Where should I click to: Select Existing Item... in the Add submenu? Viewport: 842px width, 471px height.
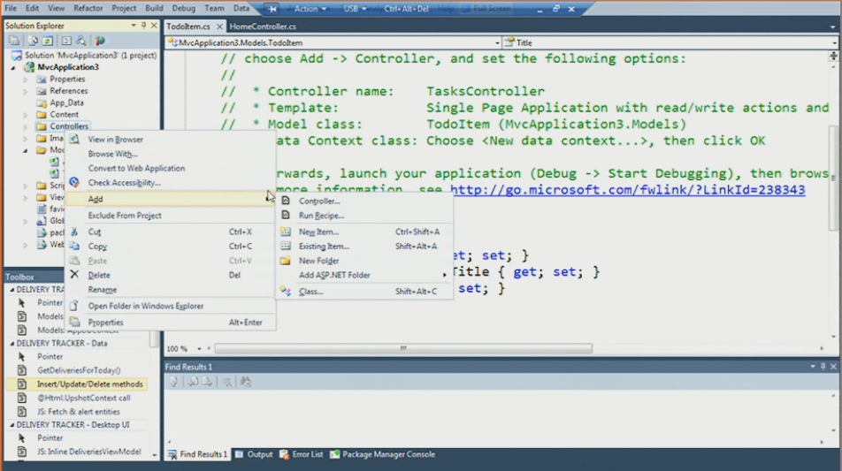pyautogui.click(x=324, y=247)
